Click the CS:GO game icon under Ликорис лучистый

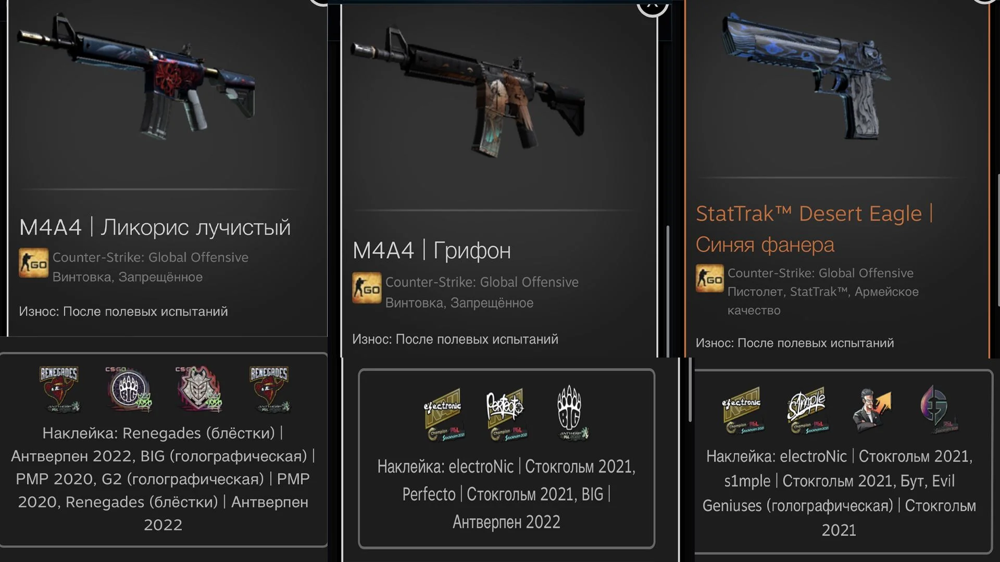[33, 262]
